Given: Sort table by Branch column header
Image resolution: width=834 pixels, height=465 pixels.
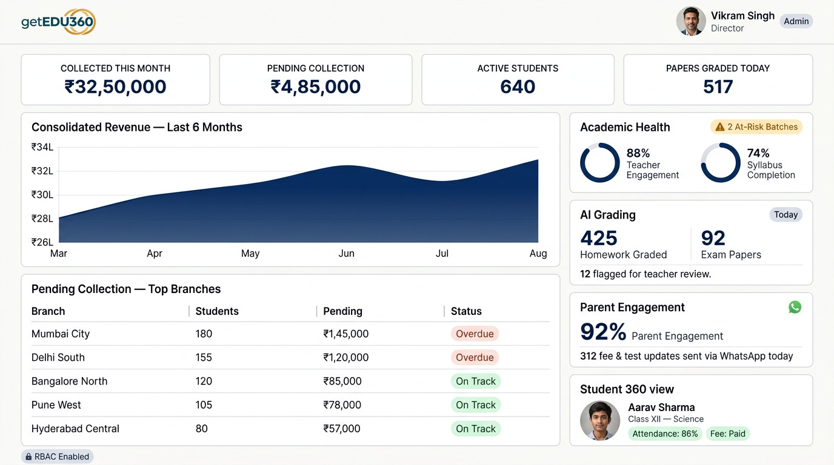Looking at the screenshot, I should [x=48, y=311].
